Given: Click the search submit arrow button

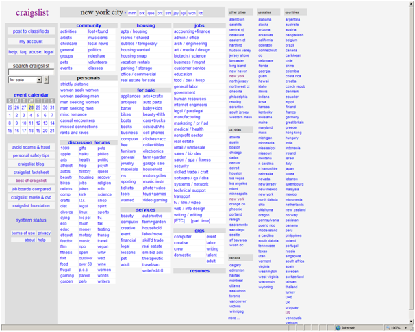Looking at the screenshot, I should point(46,79).
